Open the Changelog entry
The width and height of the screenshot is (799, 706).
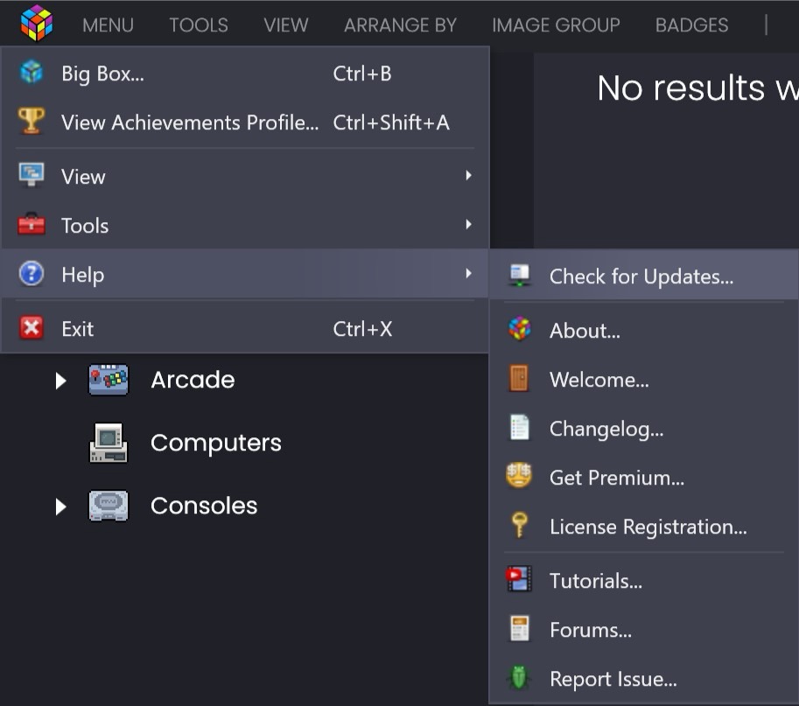coord(606,429)
